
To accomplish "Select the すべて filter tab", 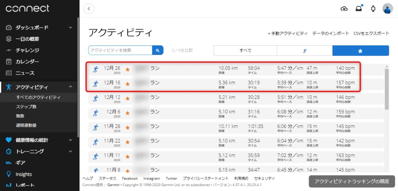I will tap(245, 51).
